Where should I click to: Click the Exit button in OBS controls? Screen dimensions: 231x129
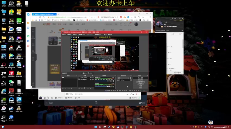click(140, 88)
